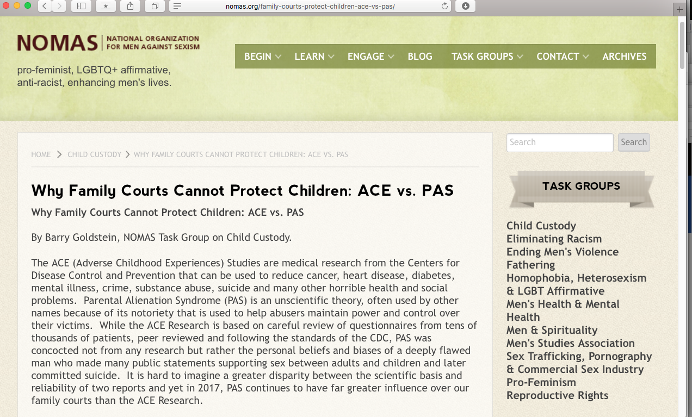Expand the BEGIN dropdown menu
Screen dimensions: 692x417
262,57
